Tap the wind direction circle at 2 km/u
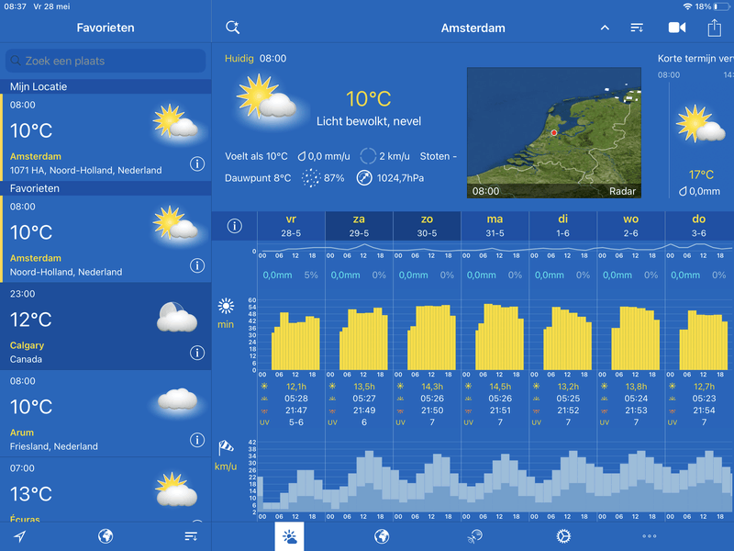734x551 pixels. [x=368, y=156]
